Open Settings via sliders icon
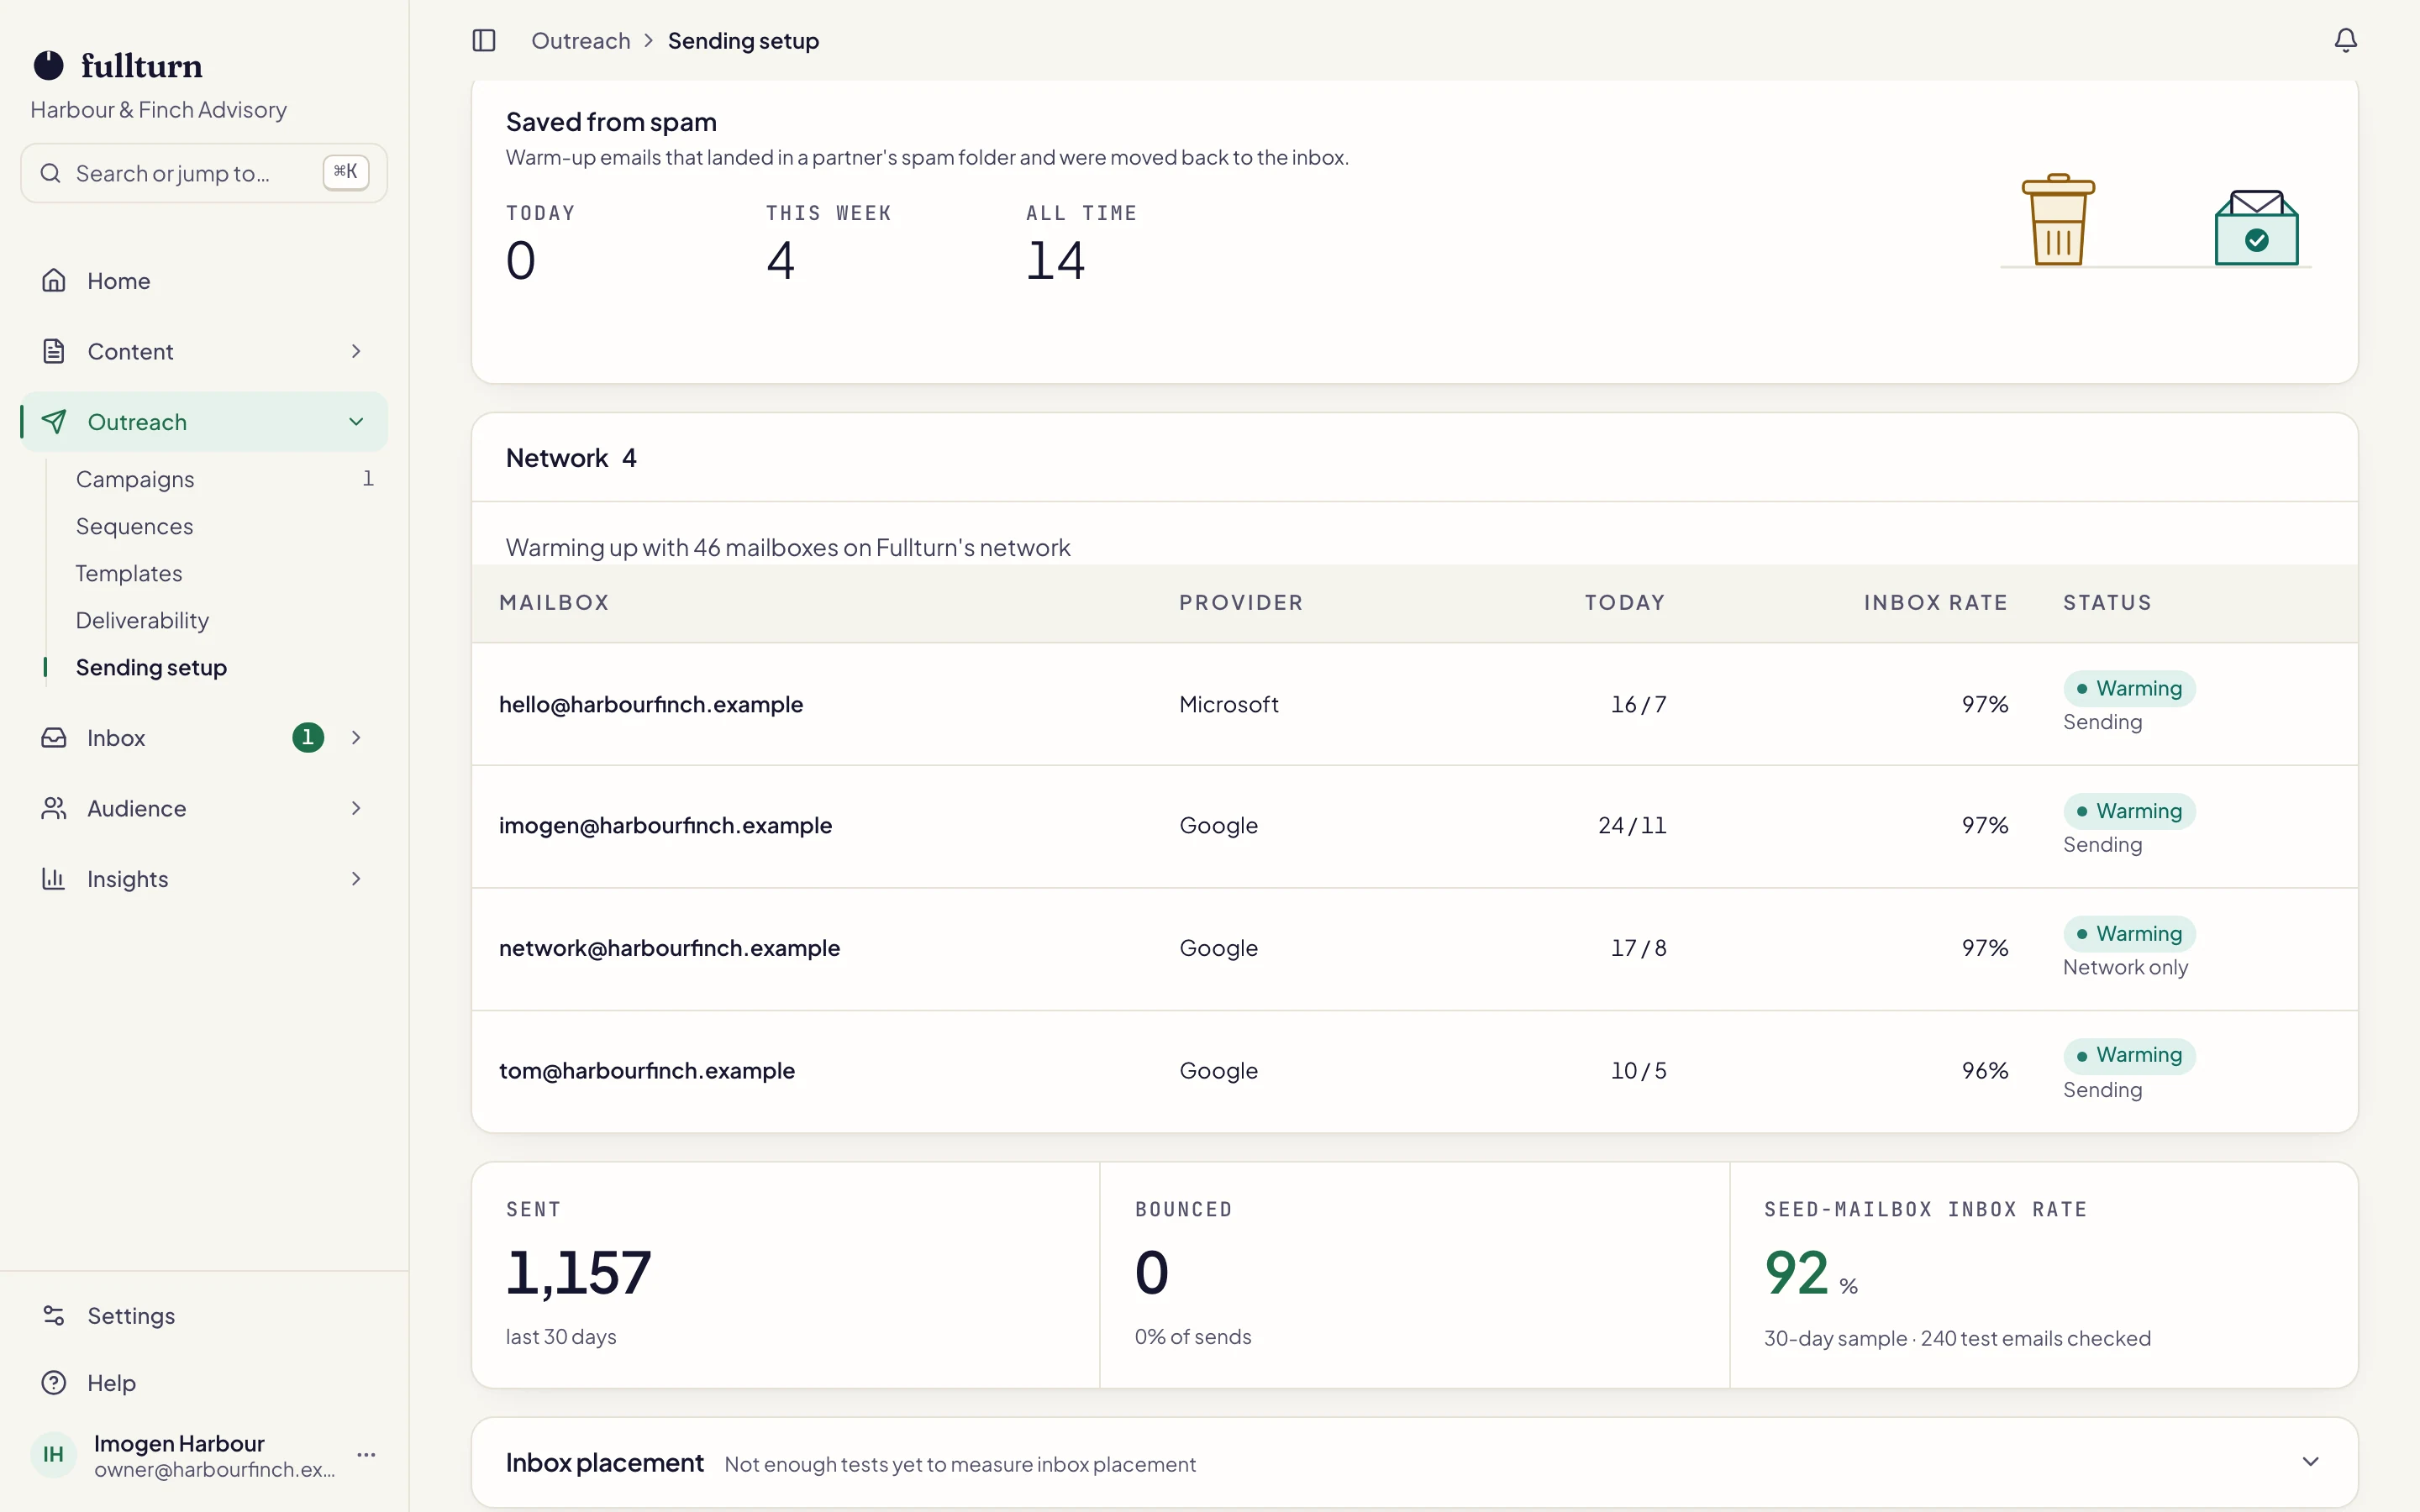2420x1512 pixels. 54,1316
